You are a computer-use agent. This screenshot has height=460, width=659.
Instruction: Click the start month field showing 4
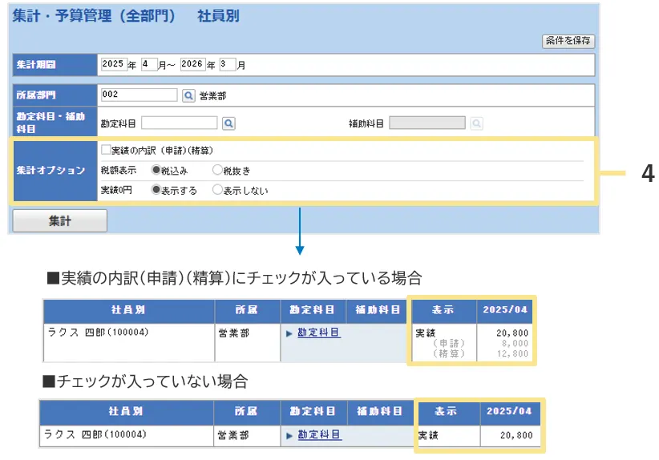[148, 64]
